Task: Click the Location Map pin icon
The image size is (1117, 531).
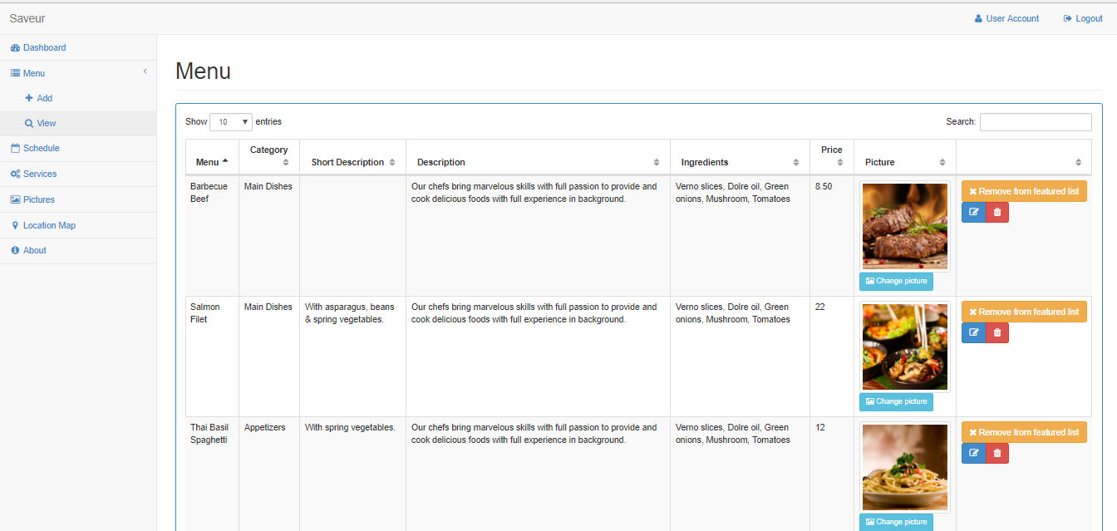Action: coord(15,226)
